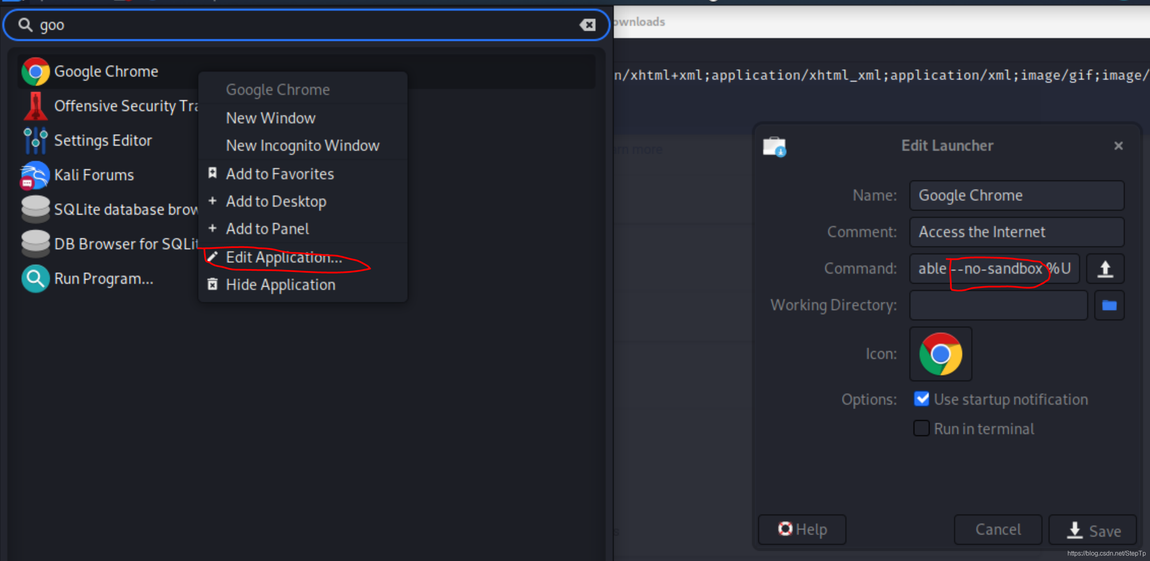Click the Run Program icon
Viewport: 1150px width, 561px height.
pos(34,279)
